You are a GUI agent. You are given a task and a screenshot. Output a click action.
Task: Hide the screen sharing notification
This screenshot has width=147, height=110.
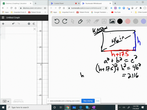(x=97, y=101)
